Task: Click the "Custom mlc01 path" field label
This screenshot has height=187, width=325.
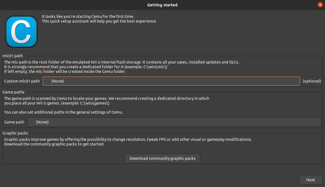Action: [x=22, y=81]
